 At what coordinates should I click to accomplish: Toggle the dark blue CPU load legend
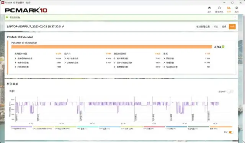pos(176,128)
